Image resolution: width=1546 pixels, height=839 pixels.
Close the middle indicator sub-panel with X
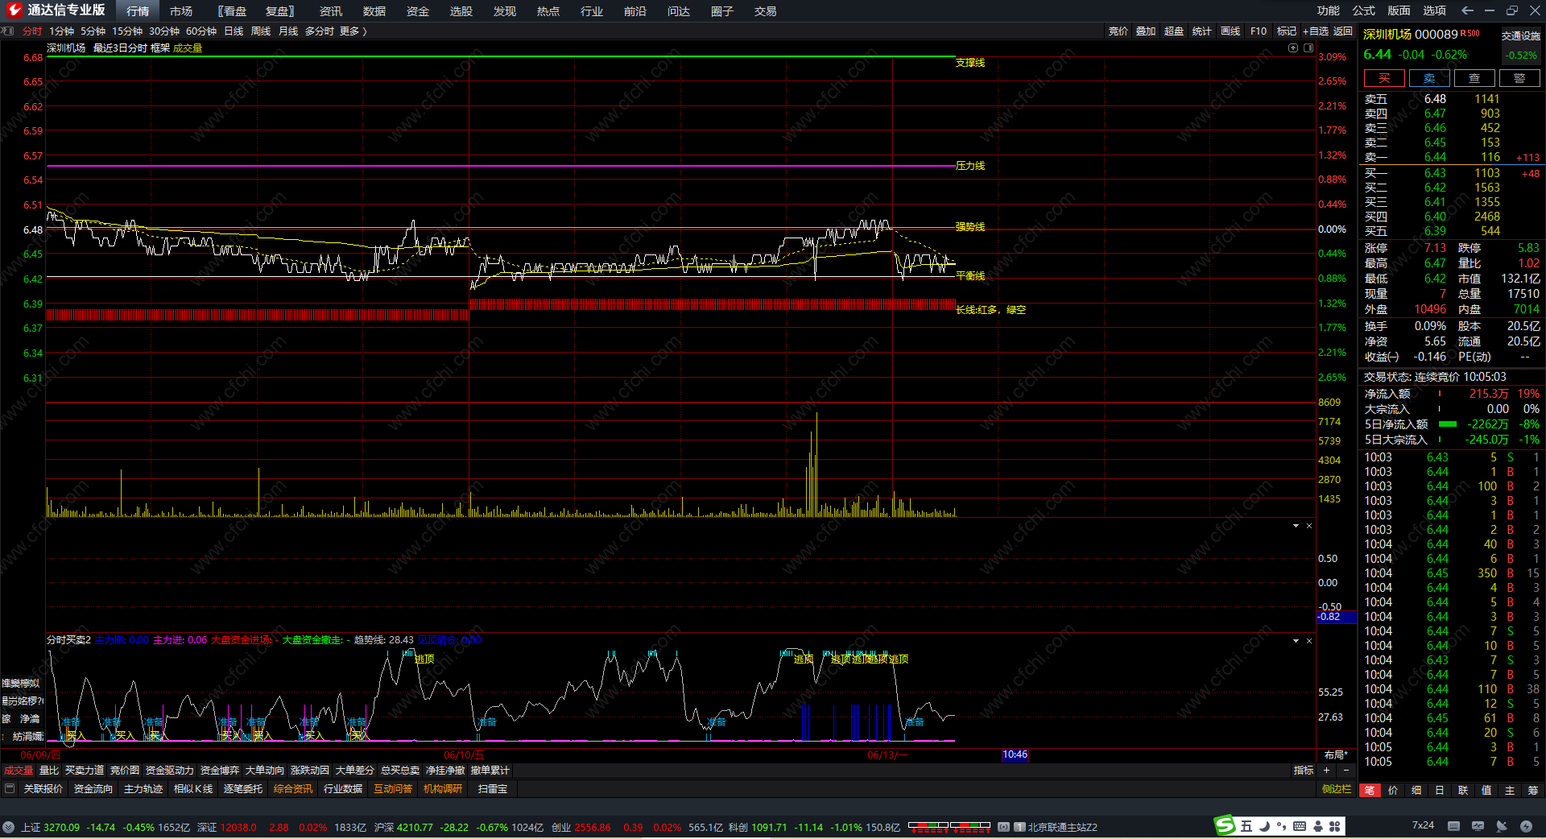tap(1309, 526)
